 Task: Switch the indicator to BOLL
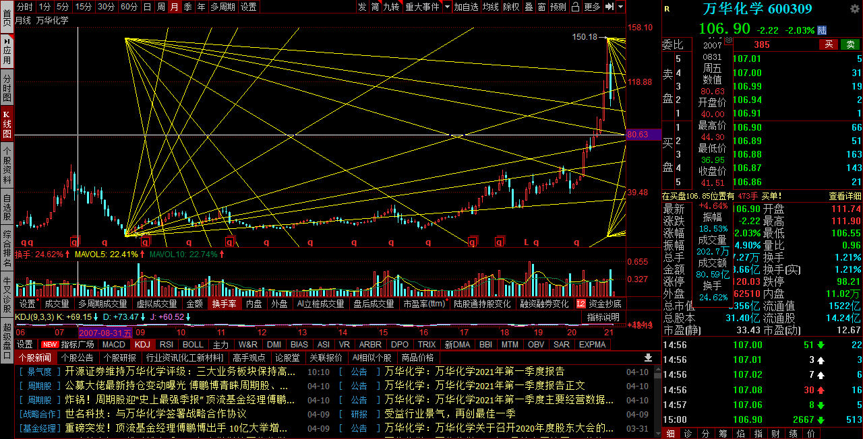coord(193,344)
